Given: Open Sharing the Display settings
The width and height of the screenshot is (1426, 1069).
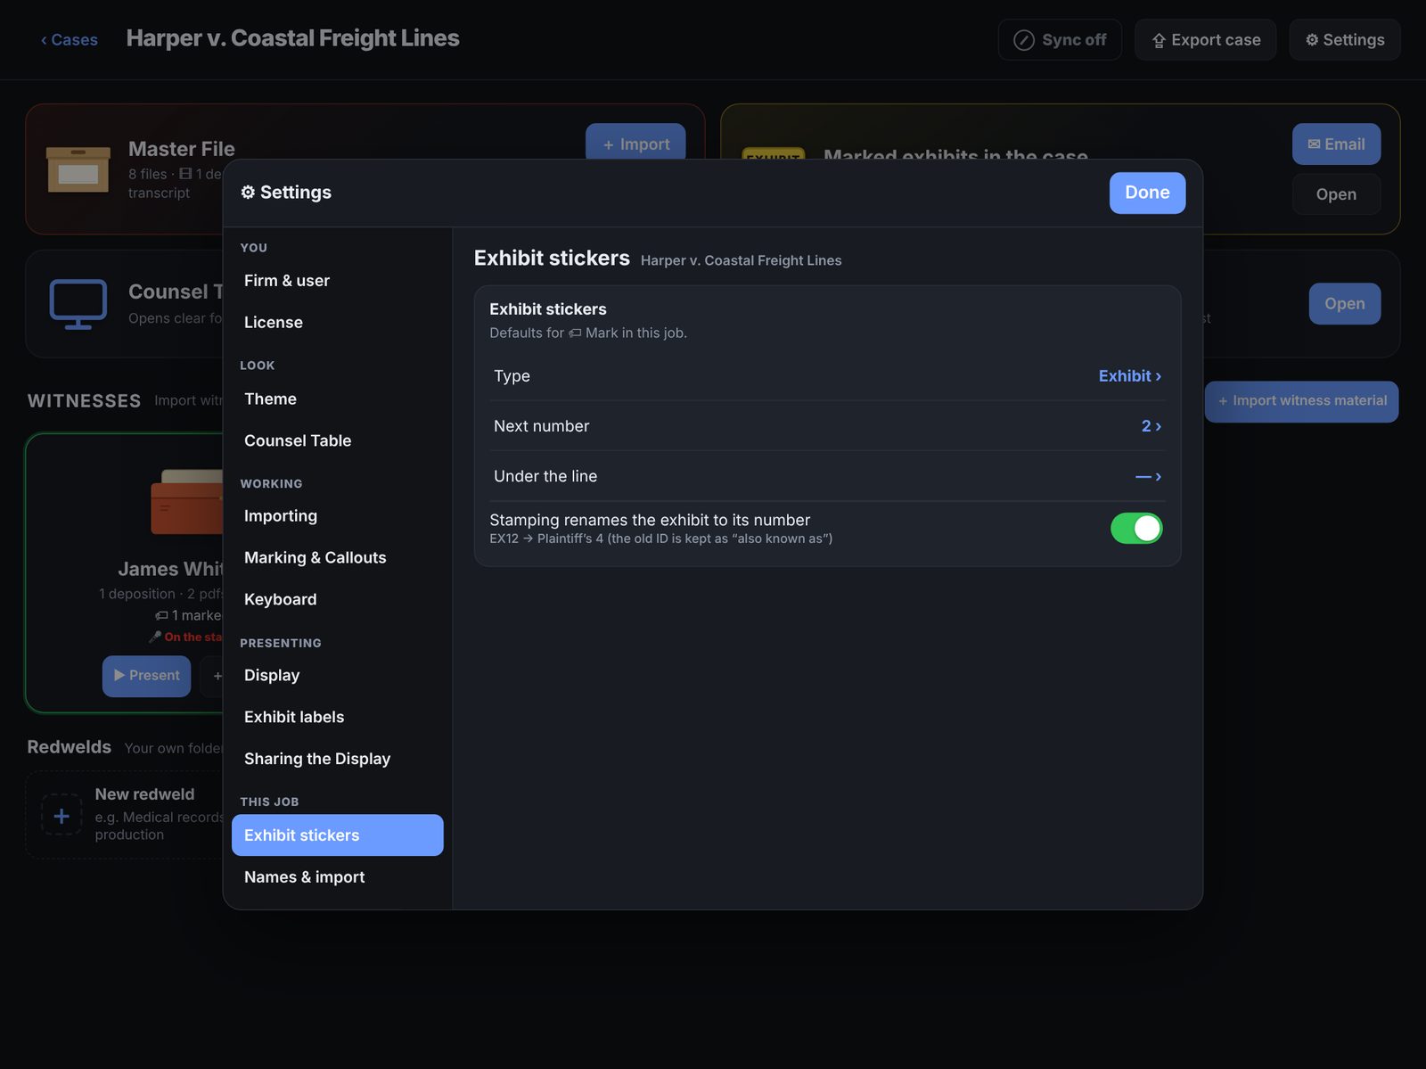Looking at the screenshot, I should tap(337, 759).
